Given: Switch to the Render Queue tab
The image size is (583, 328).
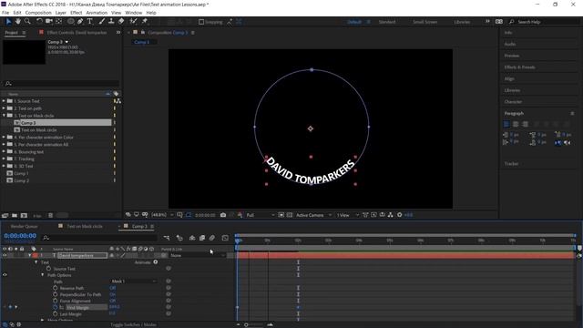Looking at the screenshot, I should tap(25, 226).
